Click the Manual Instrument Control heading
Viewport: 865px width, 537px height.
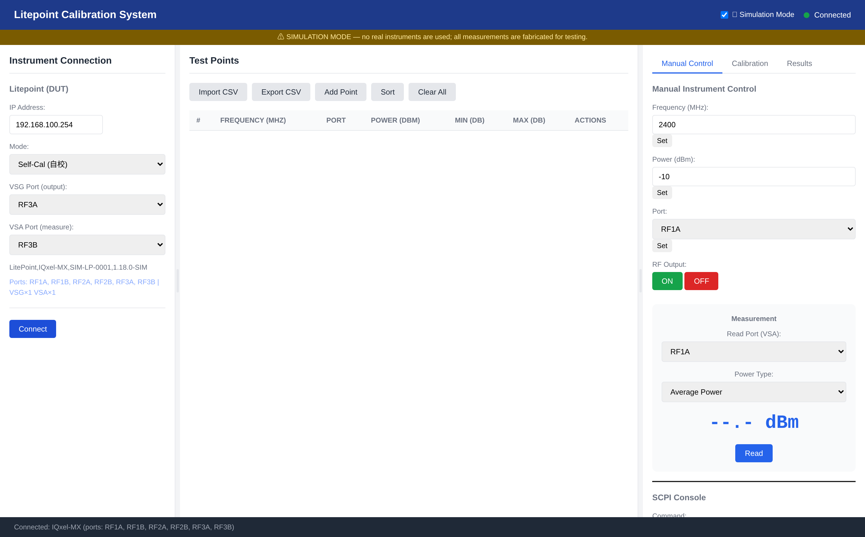[704, 89]
